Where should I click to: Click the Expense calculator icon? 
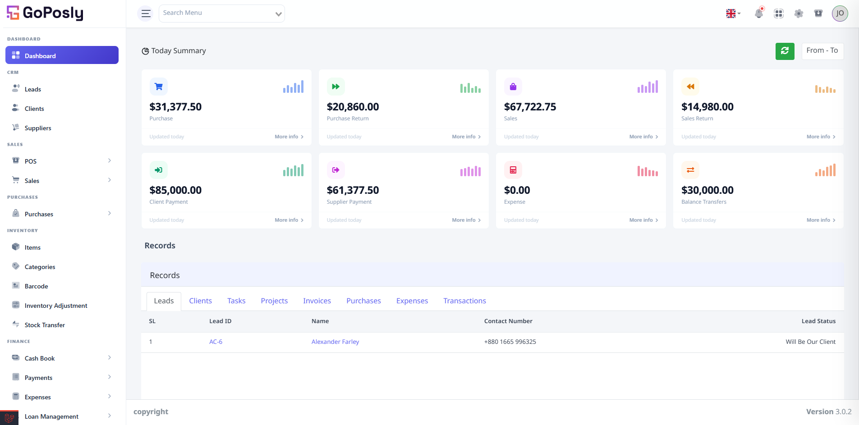pyautogui.click(x=513, y=170)
